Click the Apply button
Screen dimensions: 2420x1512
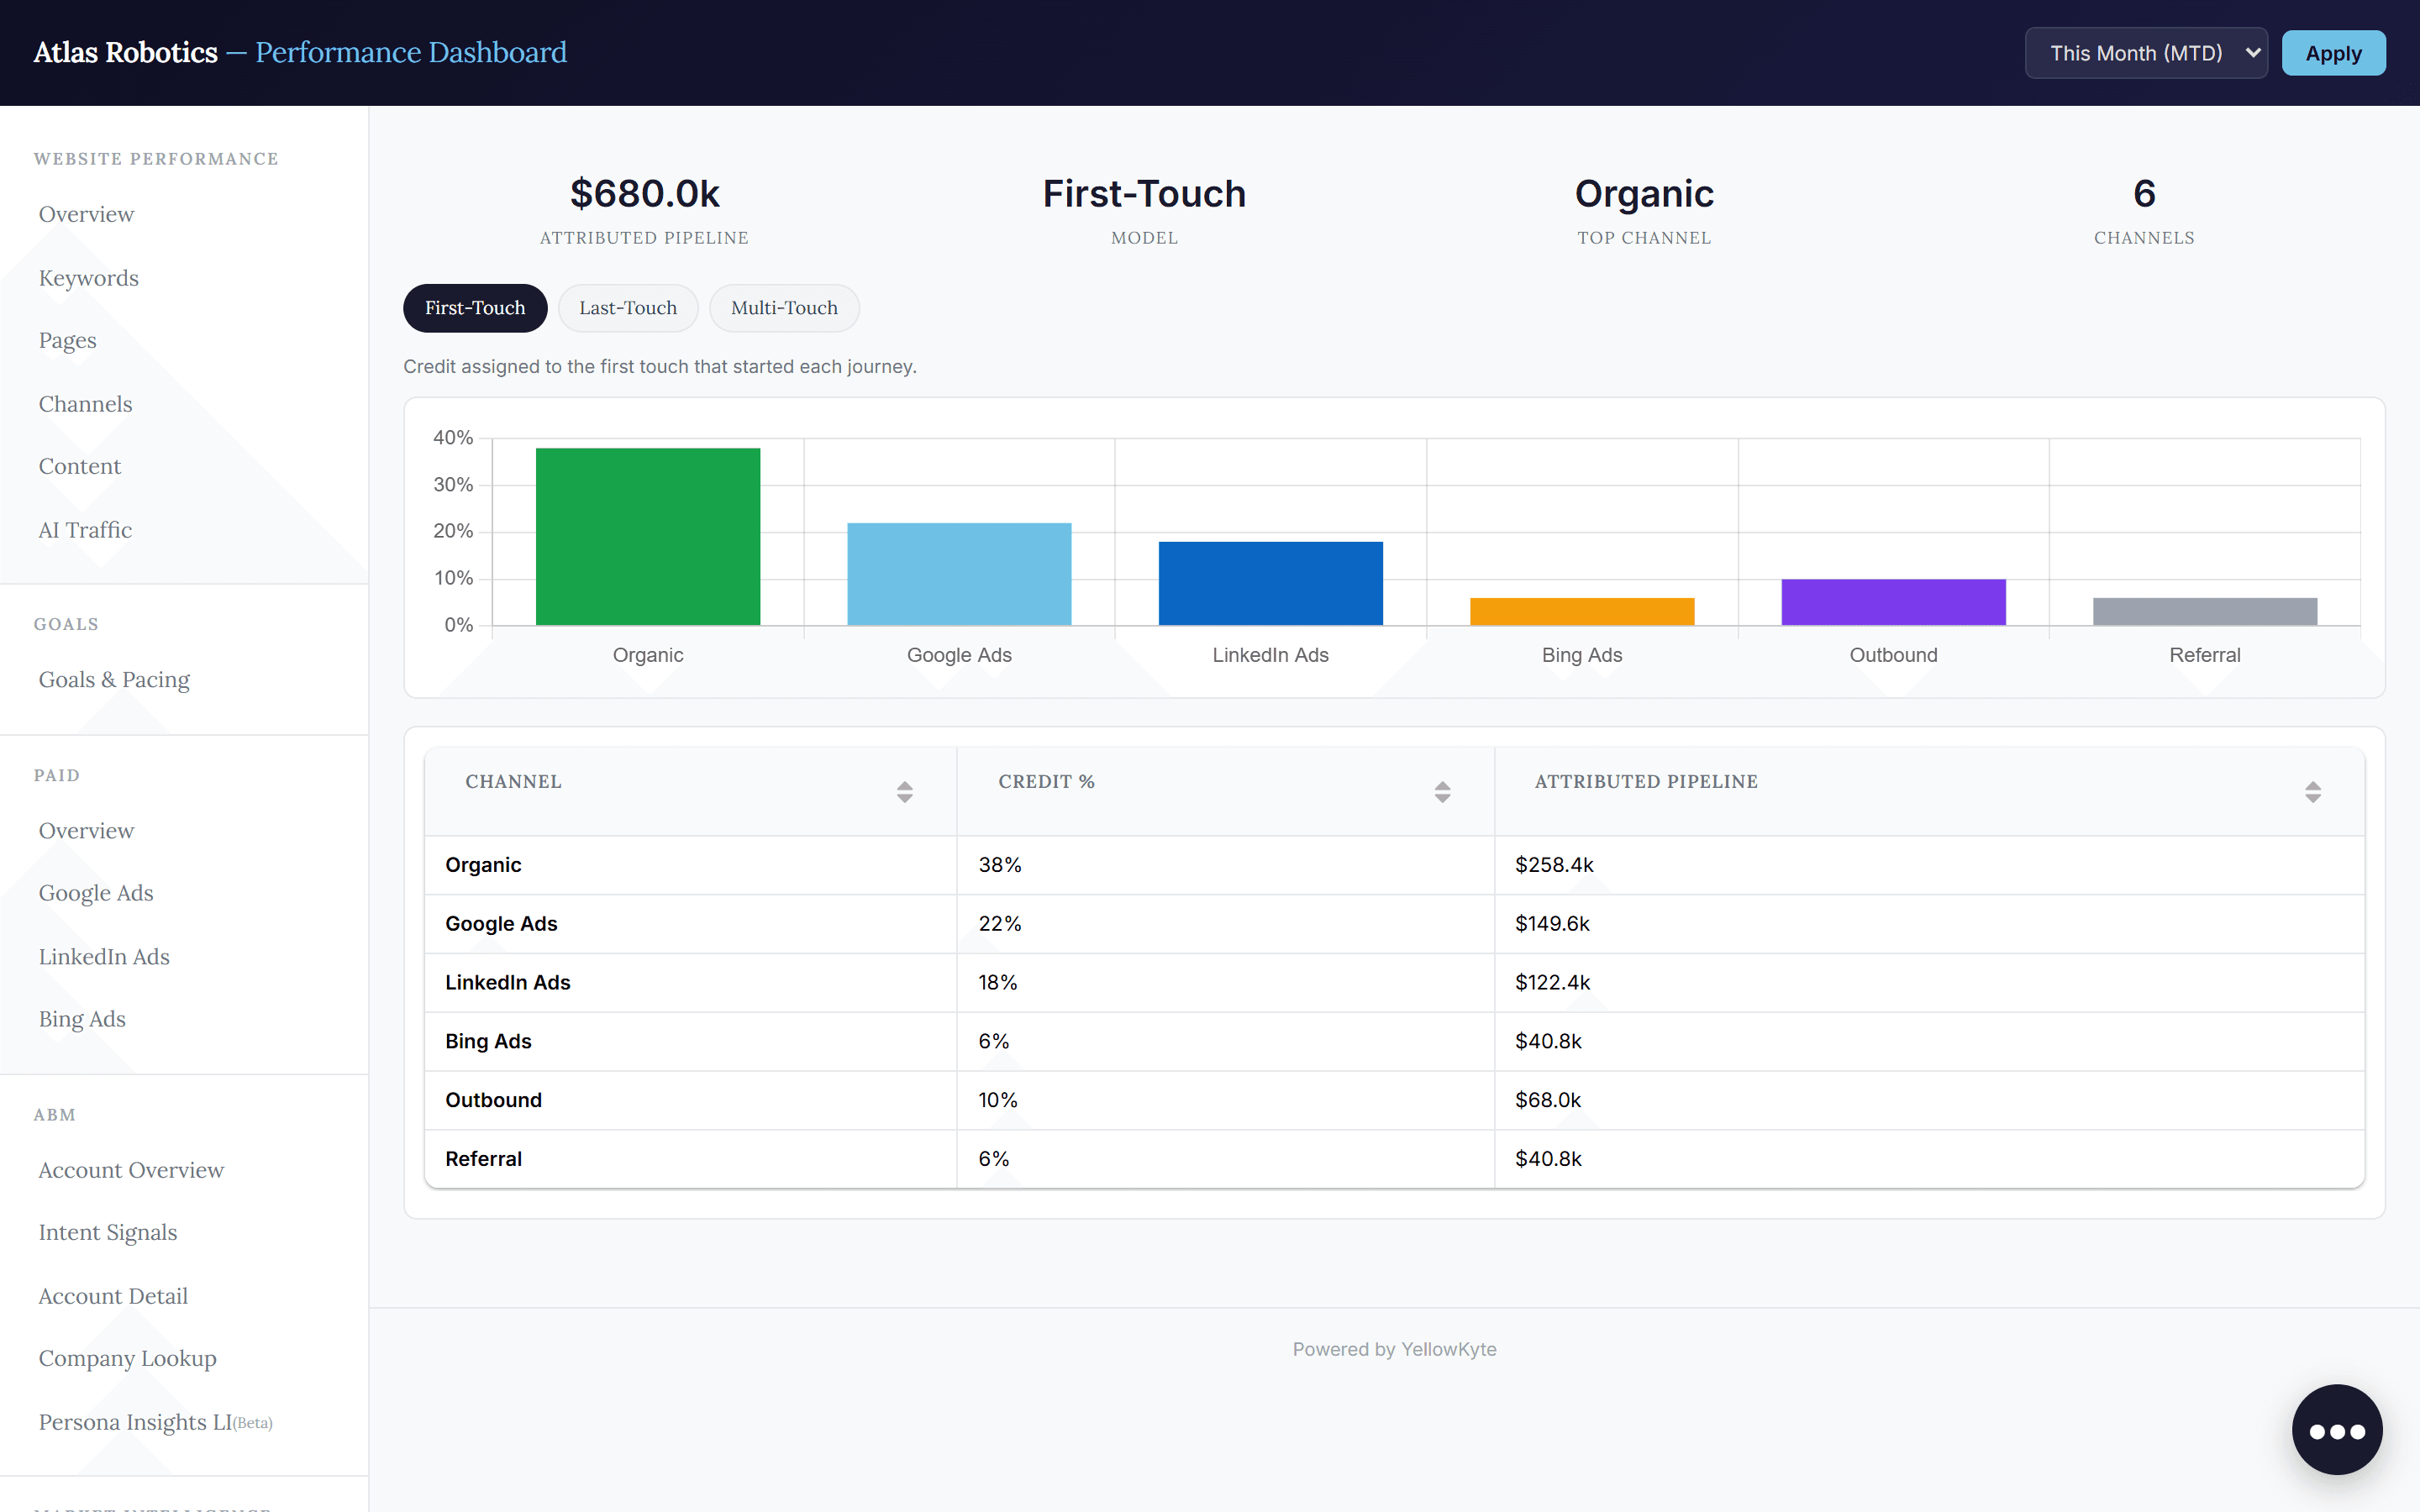(2333, 53)
